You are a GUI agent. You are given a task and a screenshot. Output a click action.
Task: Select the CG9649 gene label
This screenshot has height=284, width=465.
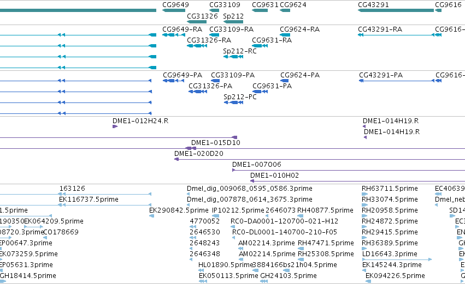[x=175, y=5]
